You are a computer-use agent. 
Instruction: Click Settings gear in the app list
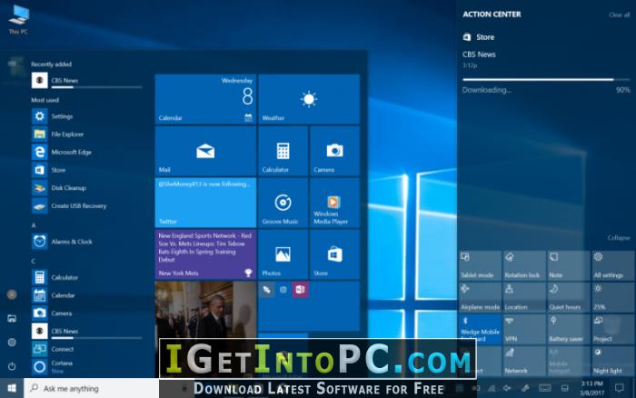(x=39, y=116)
